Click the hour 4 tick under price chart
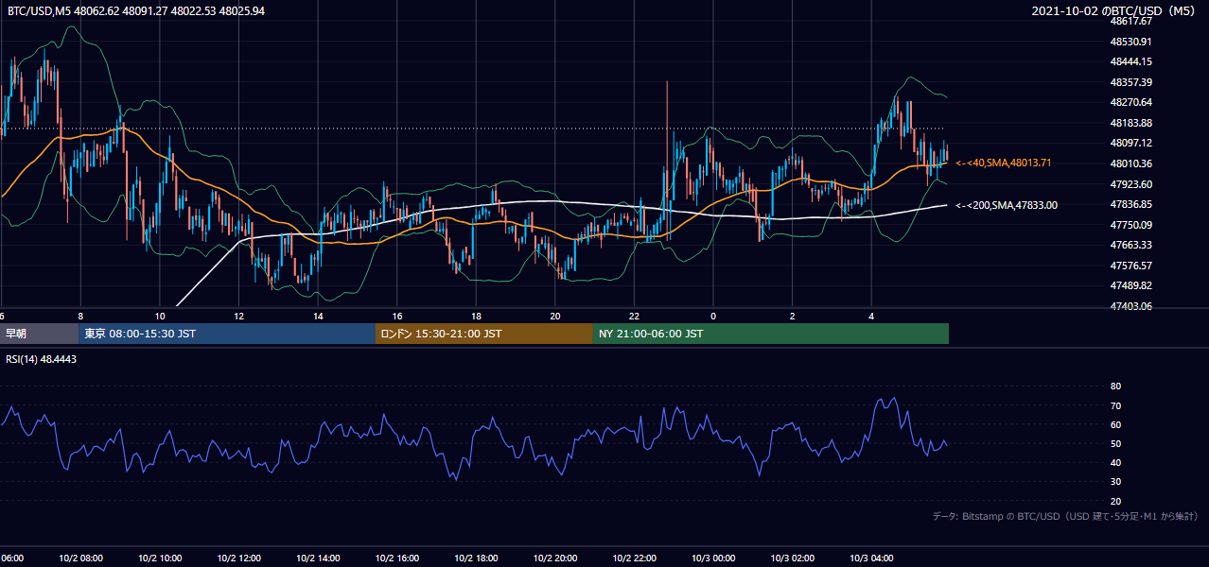The image size is (1209, 567). (871, 316)
